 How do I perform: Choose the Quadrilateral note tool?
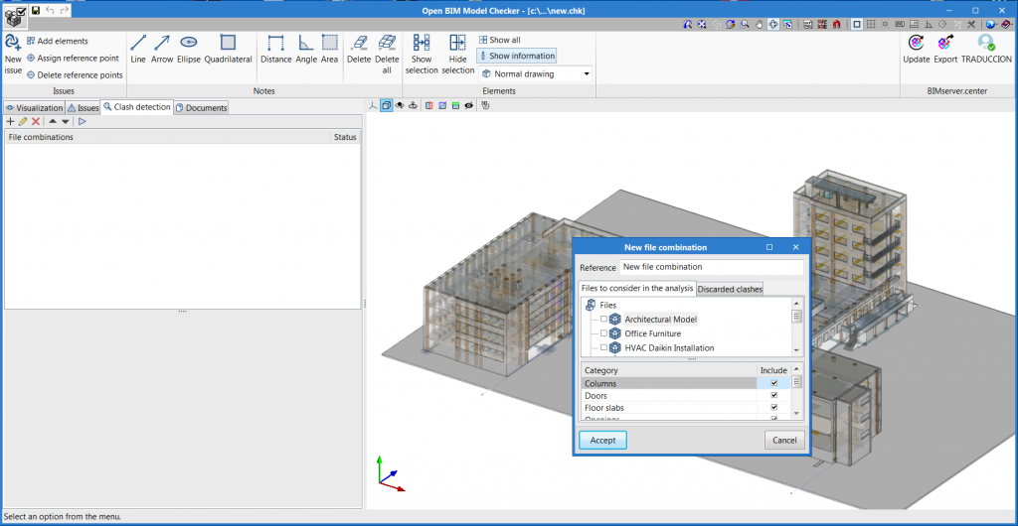click(x=228, y=48)
